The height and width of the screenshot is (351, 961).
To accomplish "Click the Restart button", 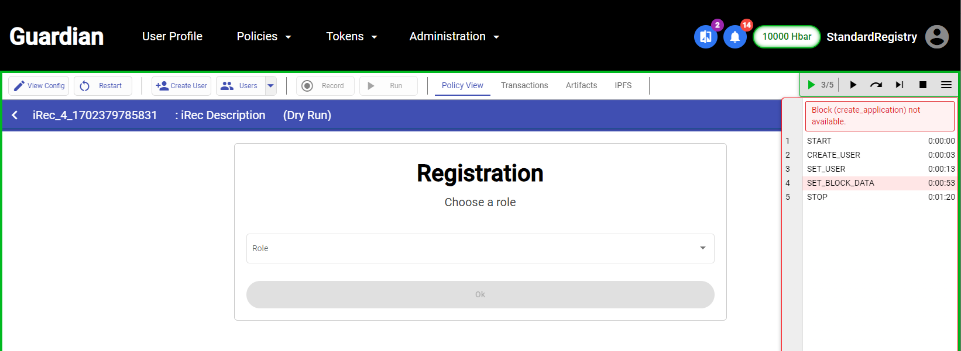I will pyautogui.click(x=103, y=85).
